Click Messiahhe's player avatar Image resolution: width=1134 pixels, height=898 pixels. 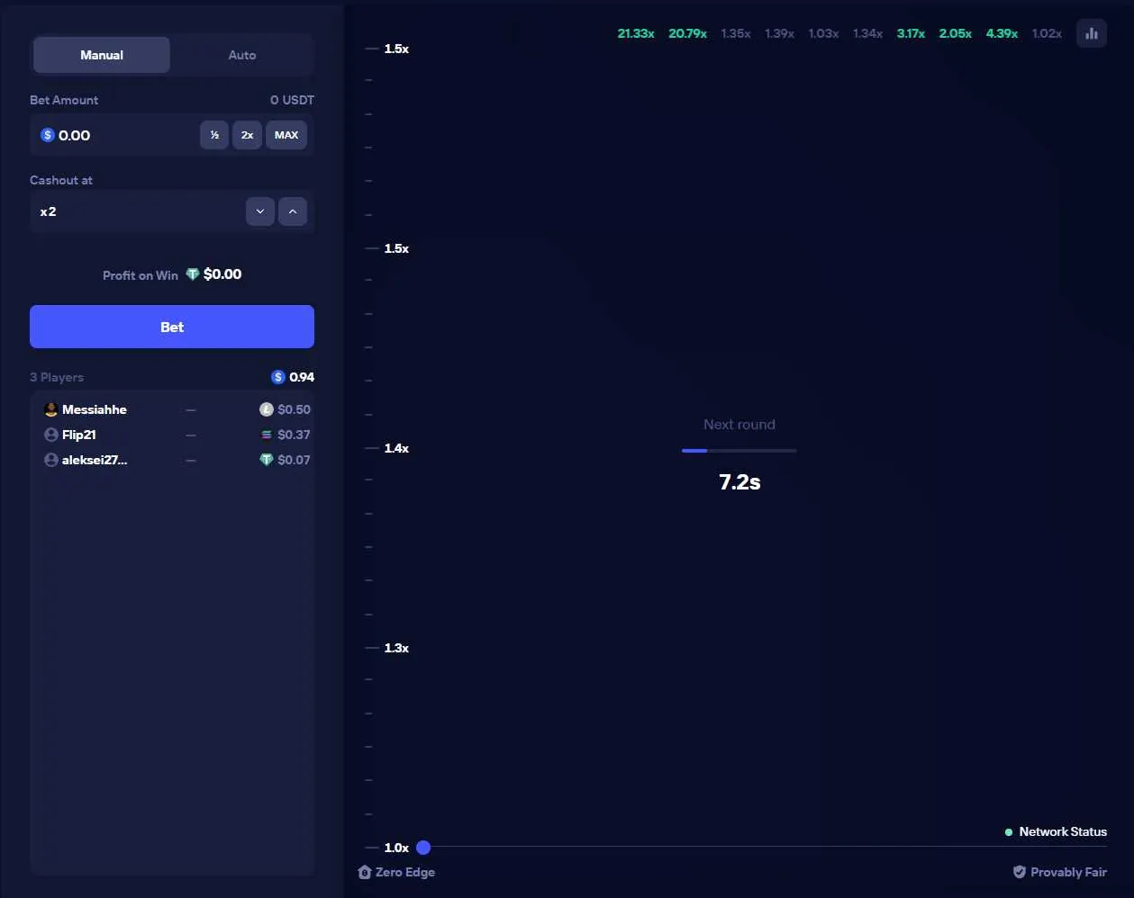tap(51, 409)
